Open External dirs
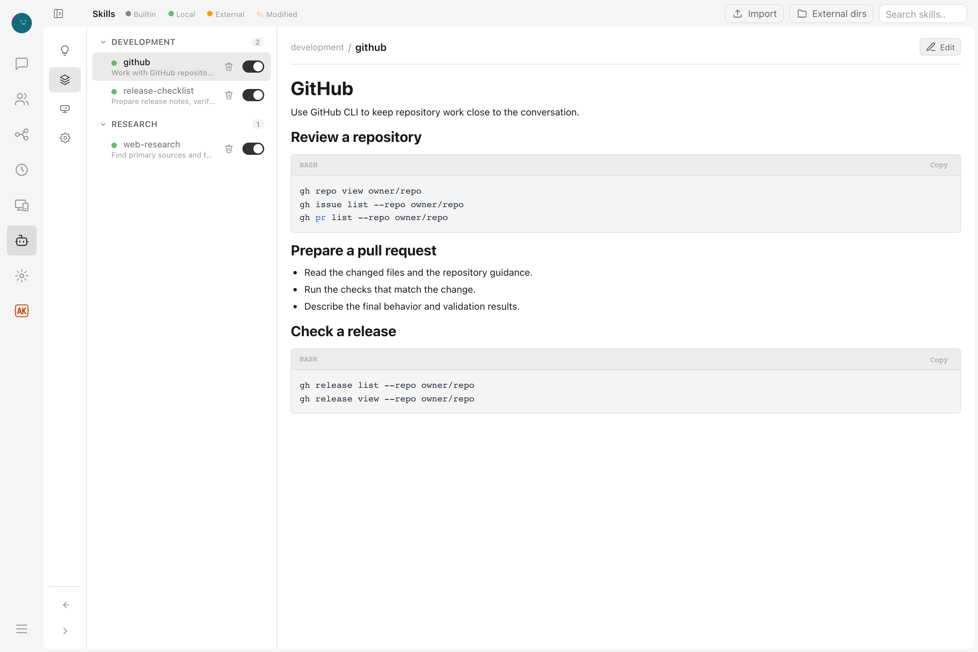Image resolution: width=978 pixels, height=652 pixels. pyautogui.click(x=831, y=14)
